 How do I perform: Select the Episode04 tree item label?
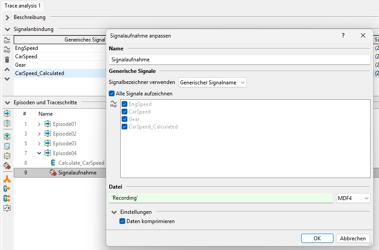65,153
